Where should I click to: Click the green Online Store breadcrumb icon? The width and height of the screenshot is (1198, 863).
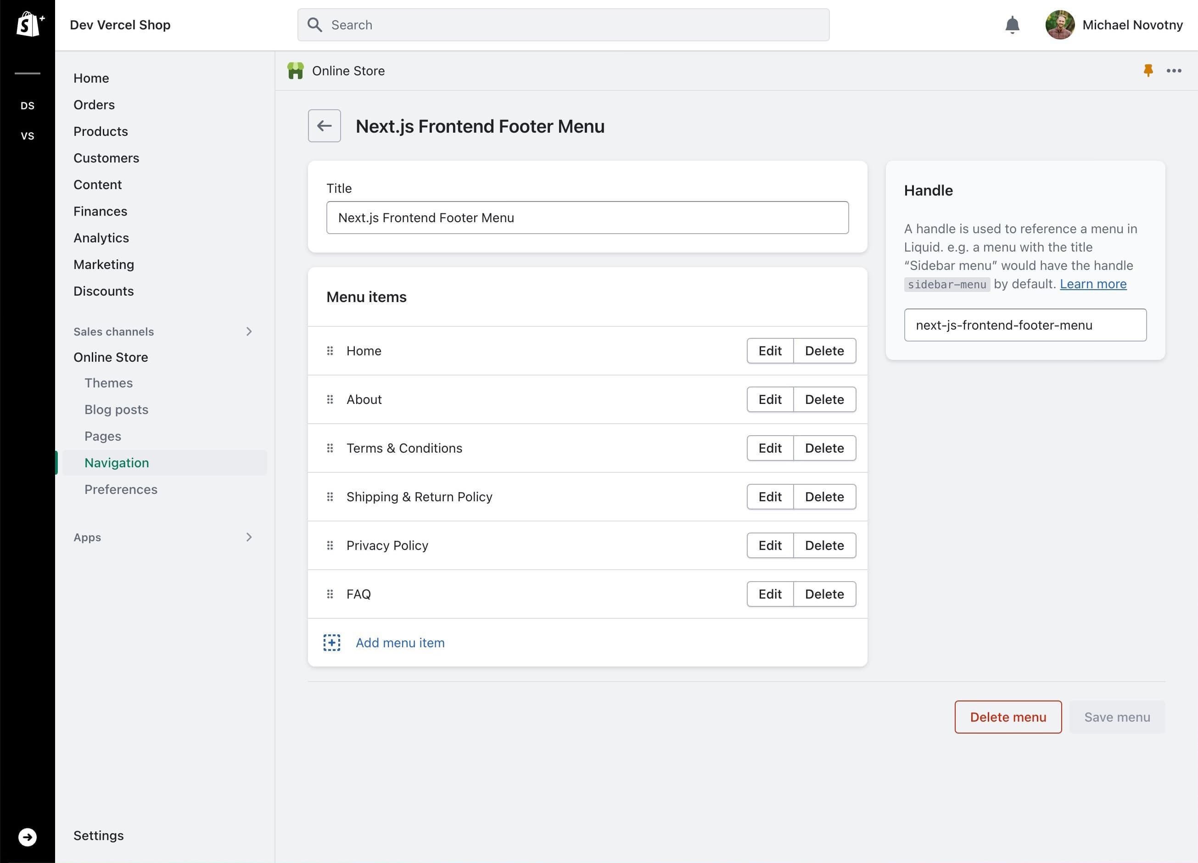296,70
